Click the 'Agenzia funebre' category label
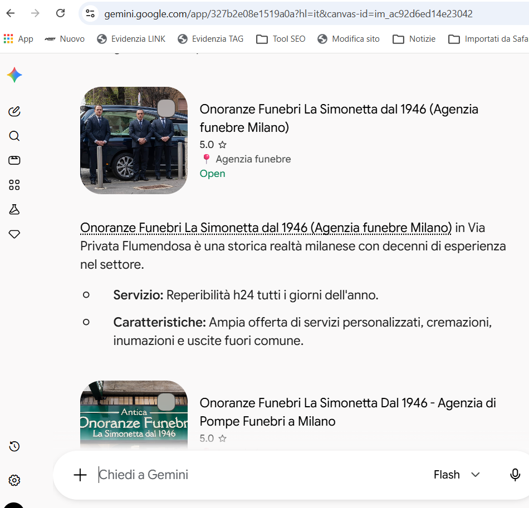The width and height of the screenshot is (529, 508). 253,159
